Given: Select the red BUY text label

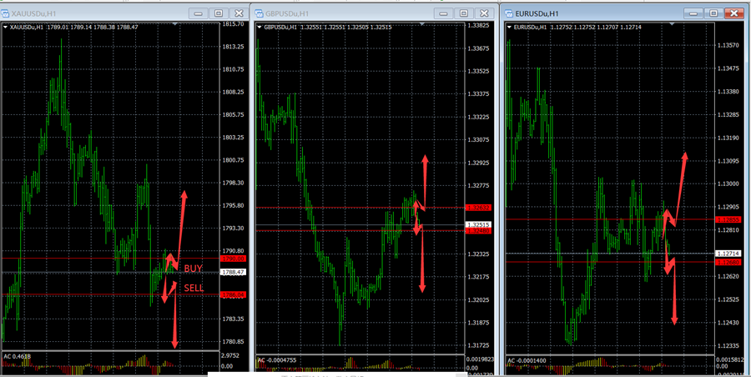Looking at the screenshot, I should click(x=193, y=269).
